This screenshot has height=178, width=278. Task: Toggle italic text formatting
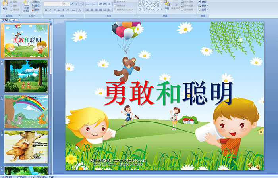(x=50, y=10)
